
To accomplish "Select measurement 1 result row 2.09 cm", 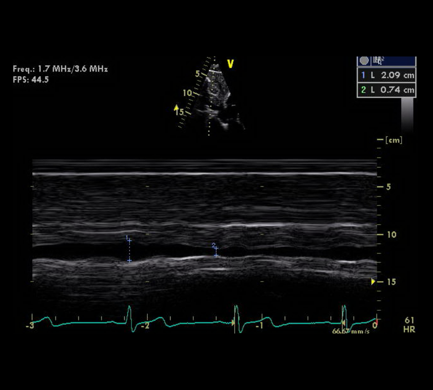I will click(x=386, y=75).
